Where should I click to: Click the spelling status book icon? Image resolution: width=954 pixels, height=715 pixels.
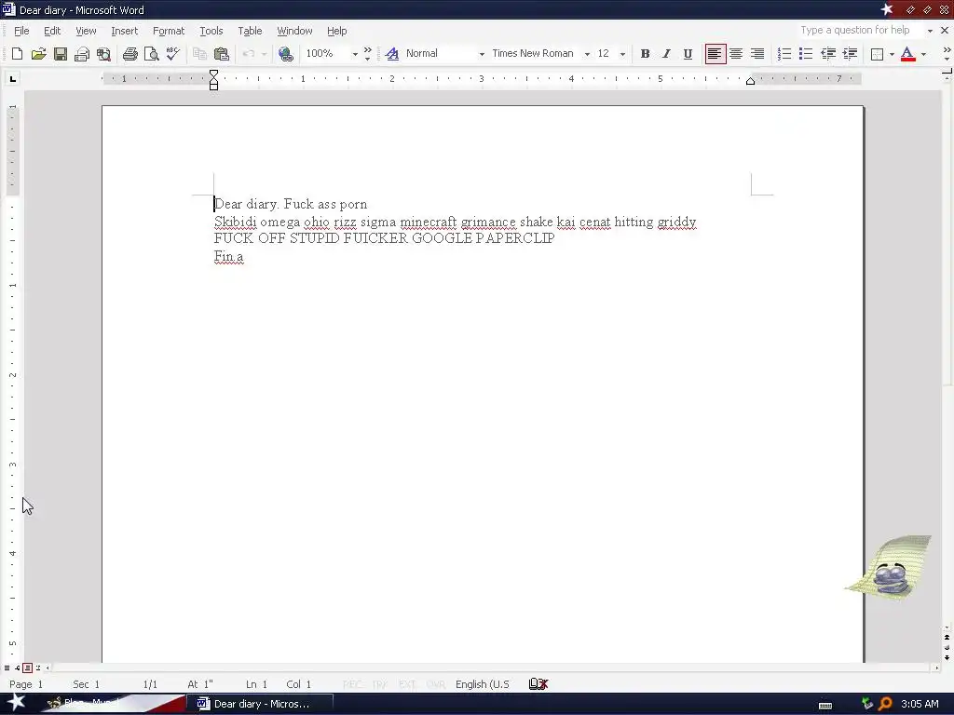coord(538,684)
